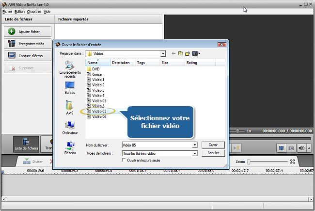
Task: Go up one folder level
Action: [x=180, y=53]
